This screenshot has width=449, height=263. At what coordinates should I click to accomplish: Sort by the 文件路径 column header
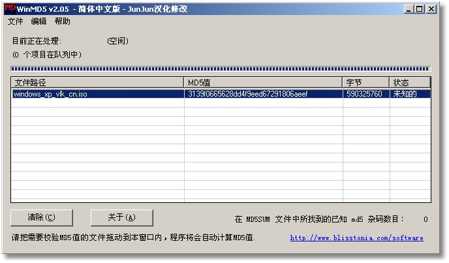point(97,82)
